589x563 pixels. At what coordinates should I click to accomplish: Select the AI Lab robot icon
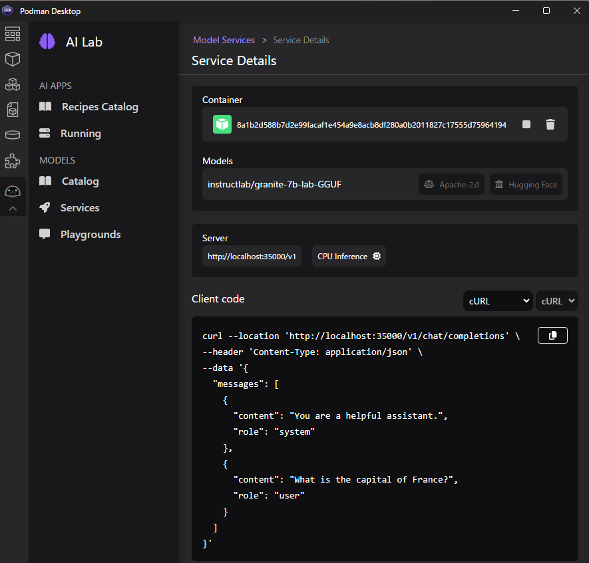(x=13, y=191)
